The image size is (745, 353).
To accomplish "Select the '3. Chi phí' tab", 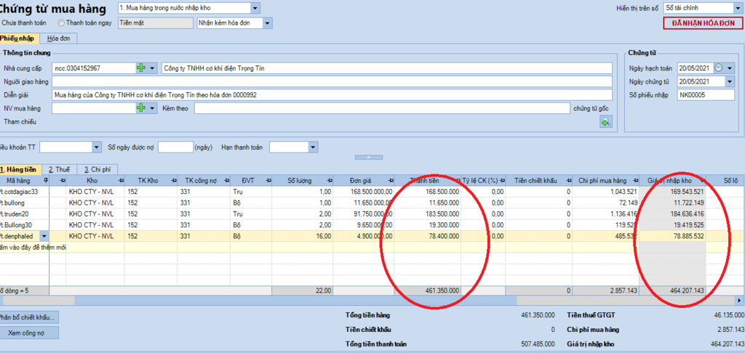I will pos(97,169).
